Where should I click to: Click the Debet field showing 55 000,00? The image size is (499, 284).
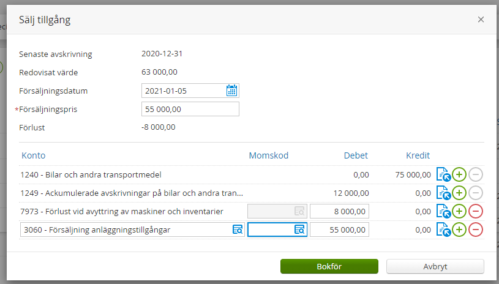[339, 230]
